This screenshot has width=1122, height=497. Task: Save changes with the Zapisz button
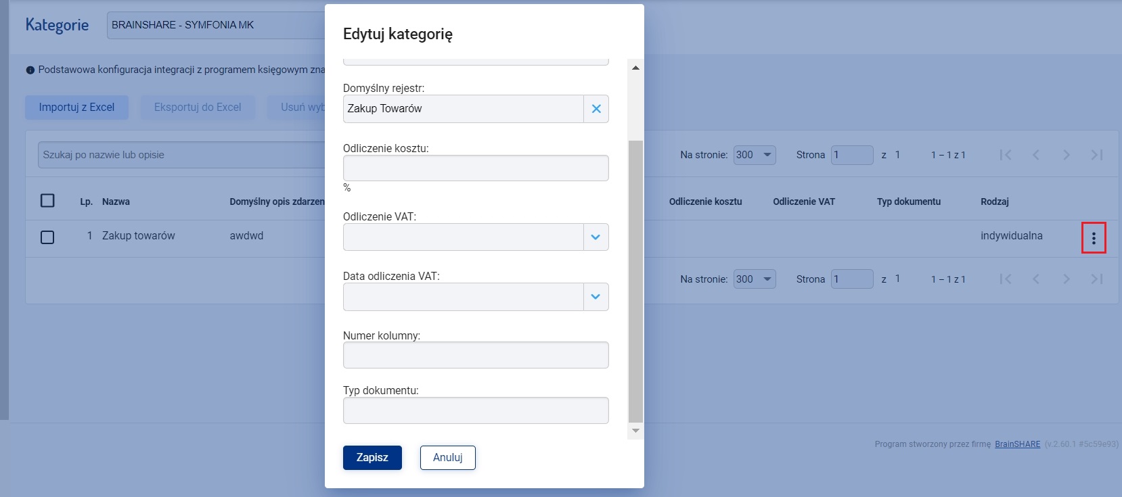coord(372,458)
